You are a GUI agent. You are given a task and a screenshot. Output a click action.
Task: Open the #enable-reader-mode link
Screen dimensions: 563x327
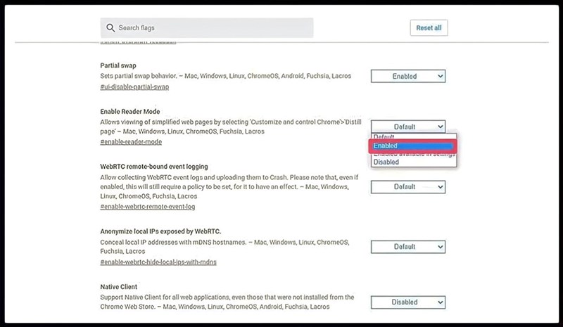click(x=131, y=142)
